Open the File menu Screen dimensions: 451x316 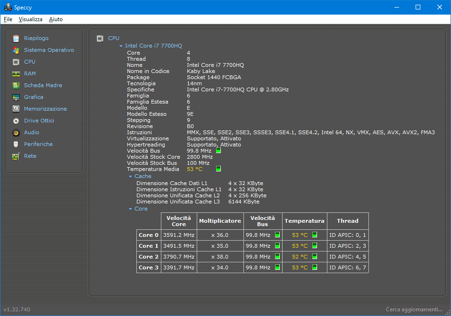tap(8, 19)
